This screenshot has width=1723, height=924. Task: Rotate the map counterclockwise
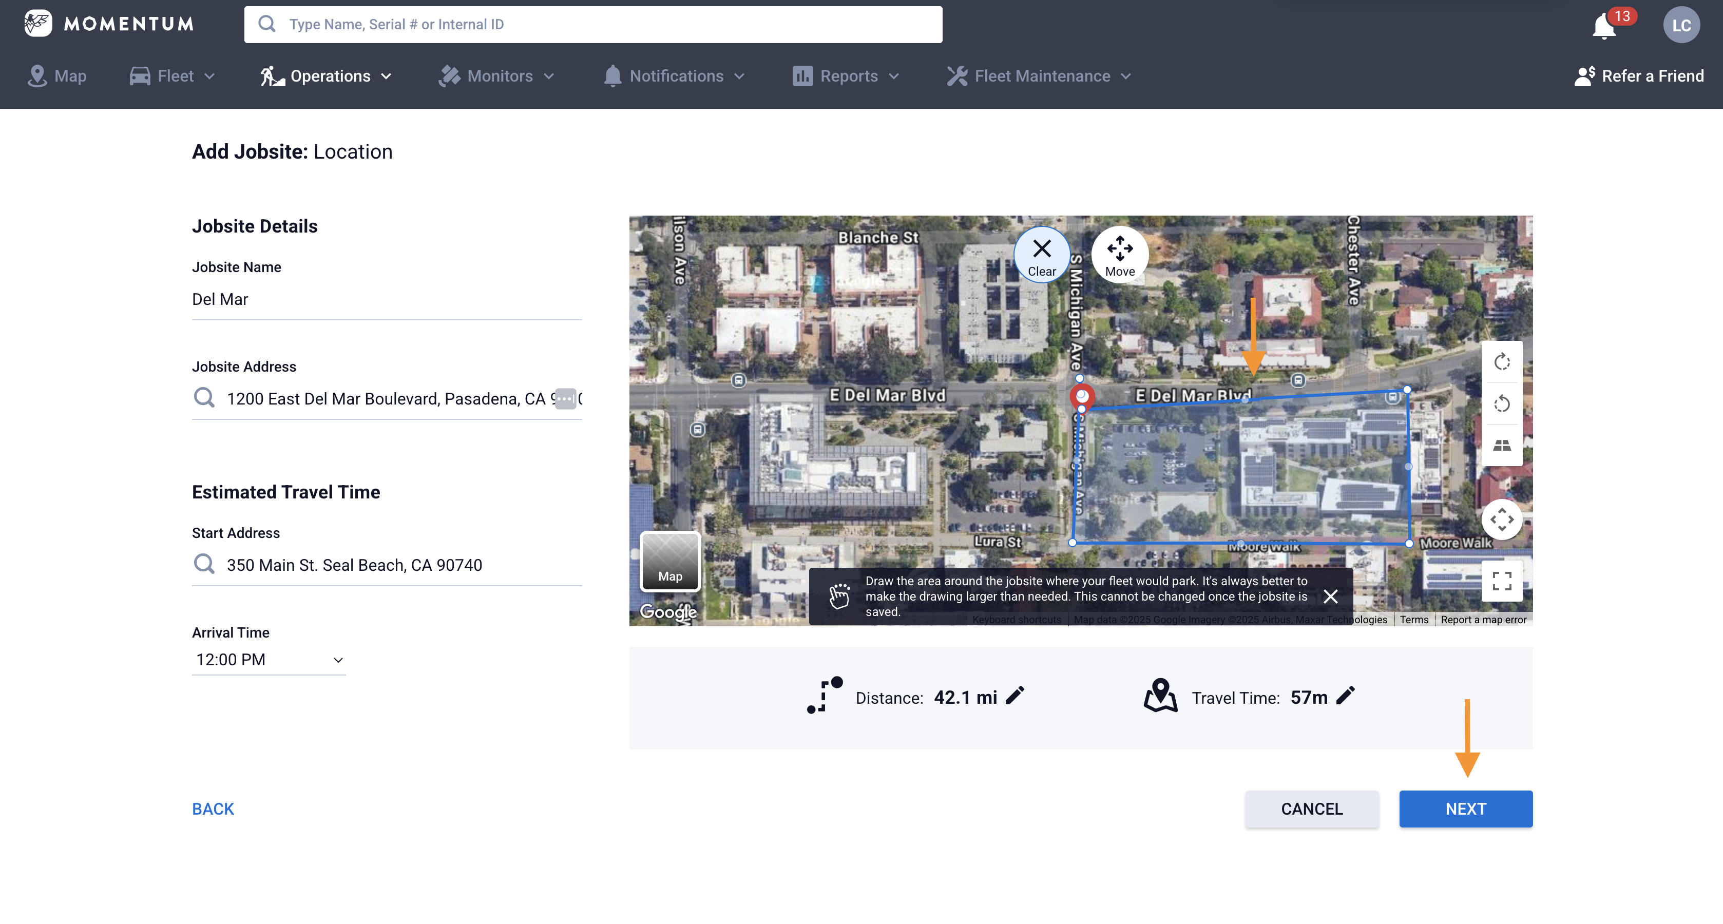1502,404
